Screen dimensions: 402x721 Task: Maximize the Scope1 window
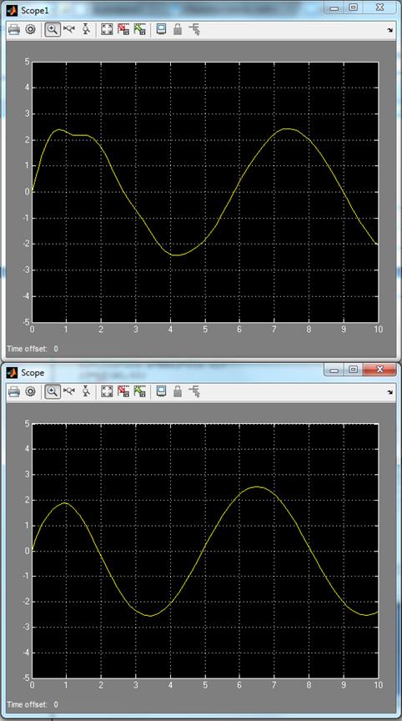coord(354,8)
